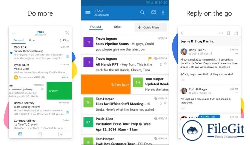Tap 'to Colin Ballinger, +2' recipients line

point(200,54)
